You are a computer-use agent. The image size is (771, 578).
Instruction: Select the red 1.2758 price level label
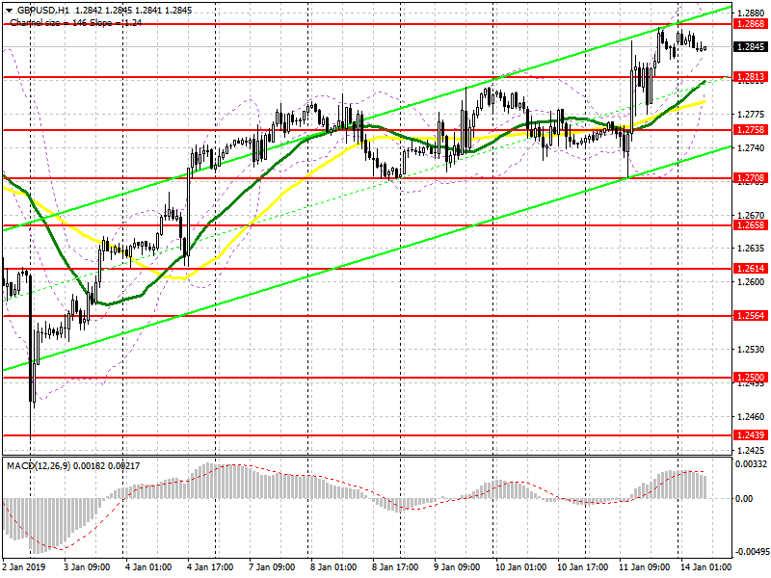[x=750, y=130]
